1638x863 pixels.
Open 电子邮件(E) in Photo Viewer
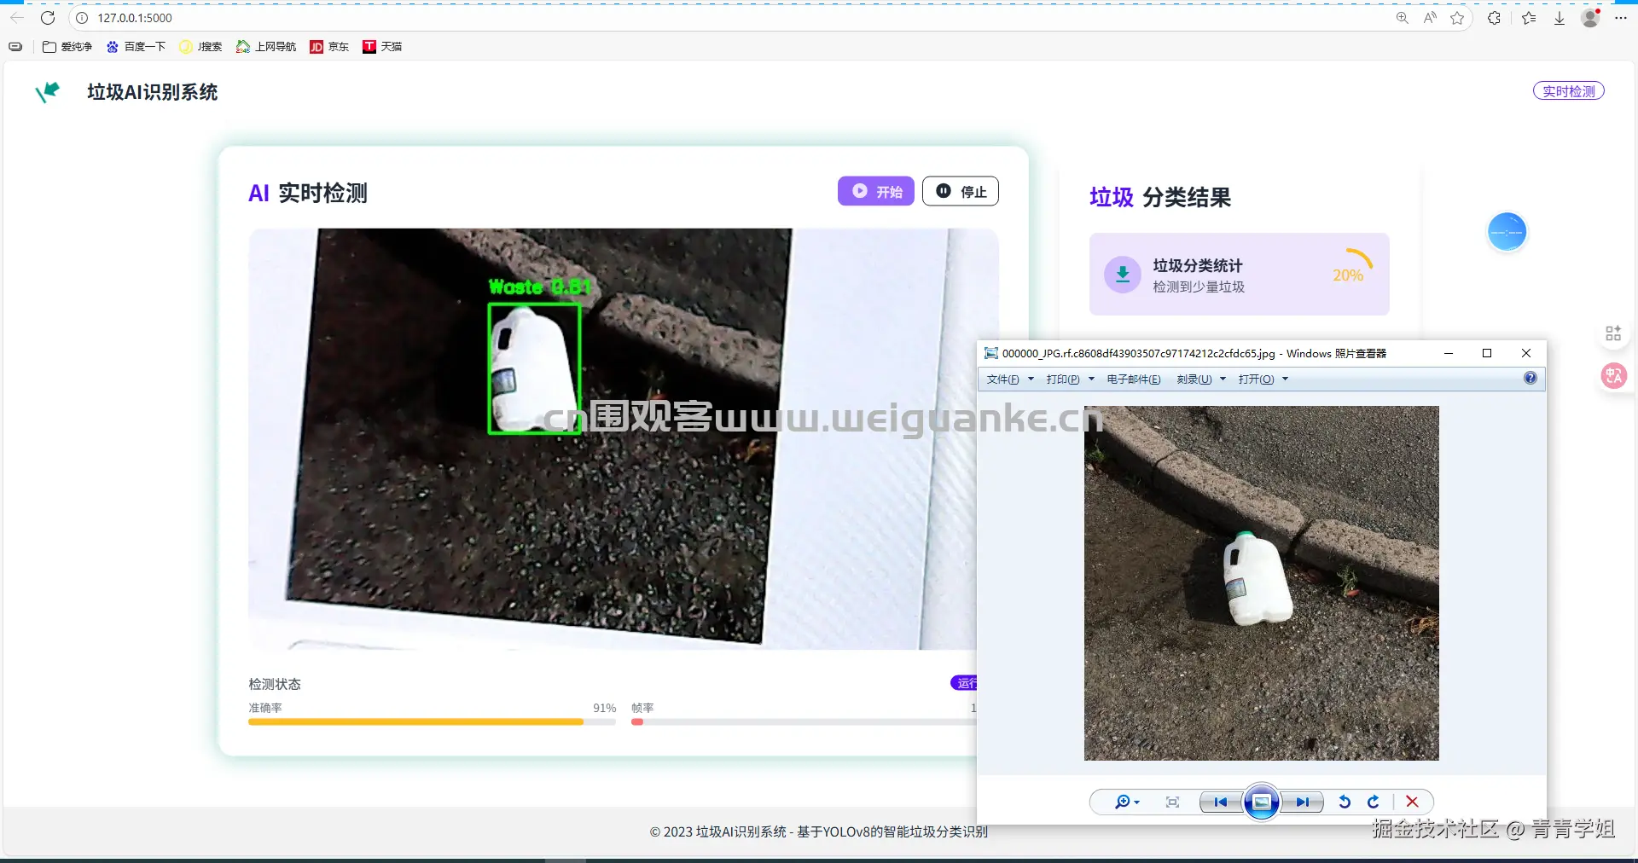[x=1133, y=379]
